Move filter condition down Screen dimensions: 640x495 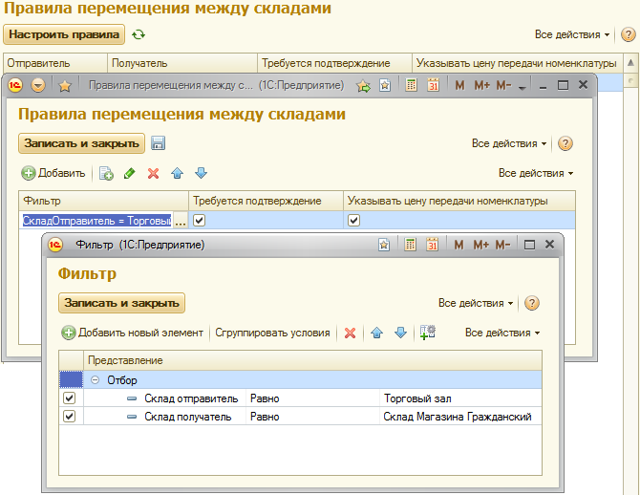coord(401,333)
